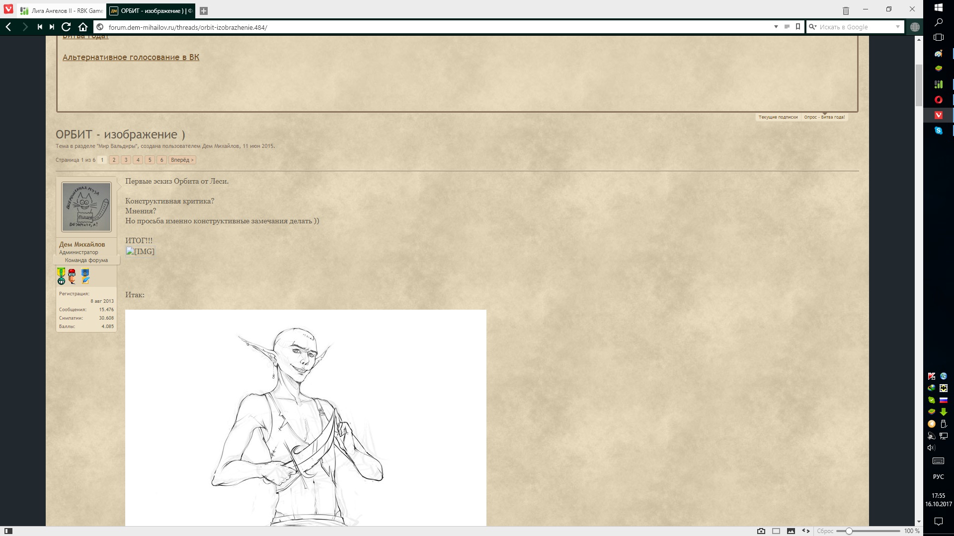Open the closed tabs trash can
The height and width of the screenshot is (536, 954).
[846, 10]
